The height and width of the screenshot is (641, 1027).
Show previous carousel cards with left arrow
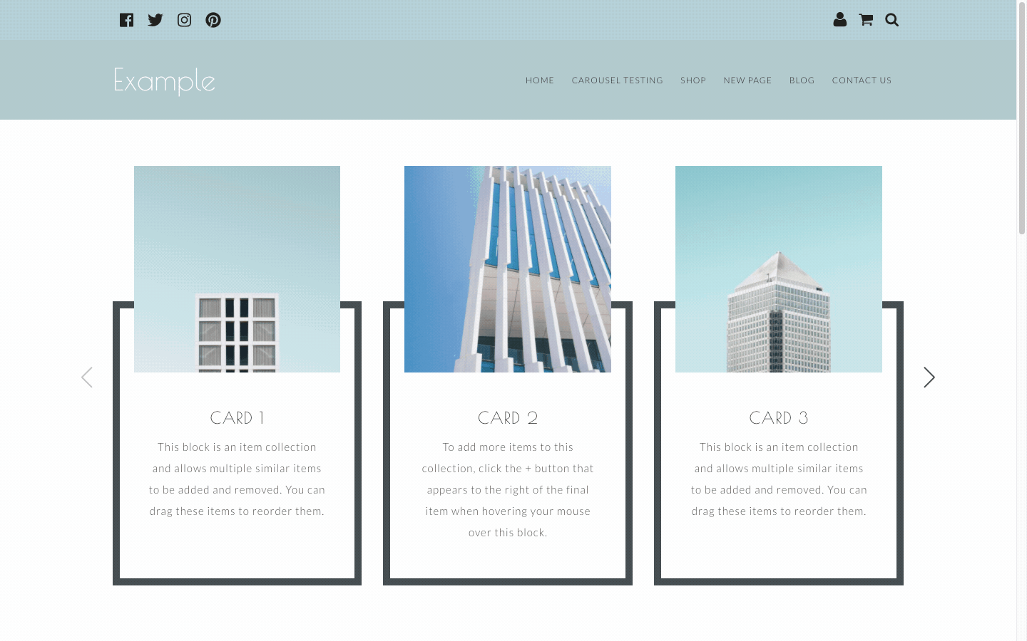[87, 377]
